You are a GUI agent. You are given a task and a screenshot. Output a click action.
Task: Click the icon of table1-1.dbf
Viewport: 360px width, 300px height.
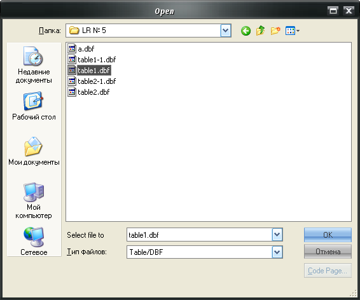[x=72, y=59]
